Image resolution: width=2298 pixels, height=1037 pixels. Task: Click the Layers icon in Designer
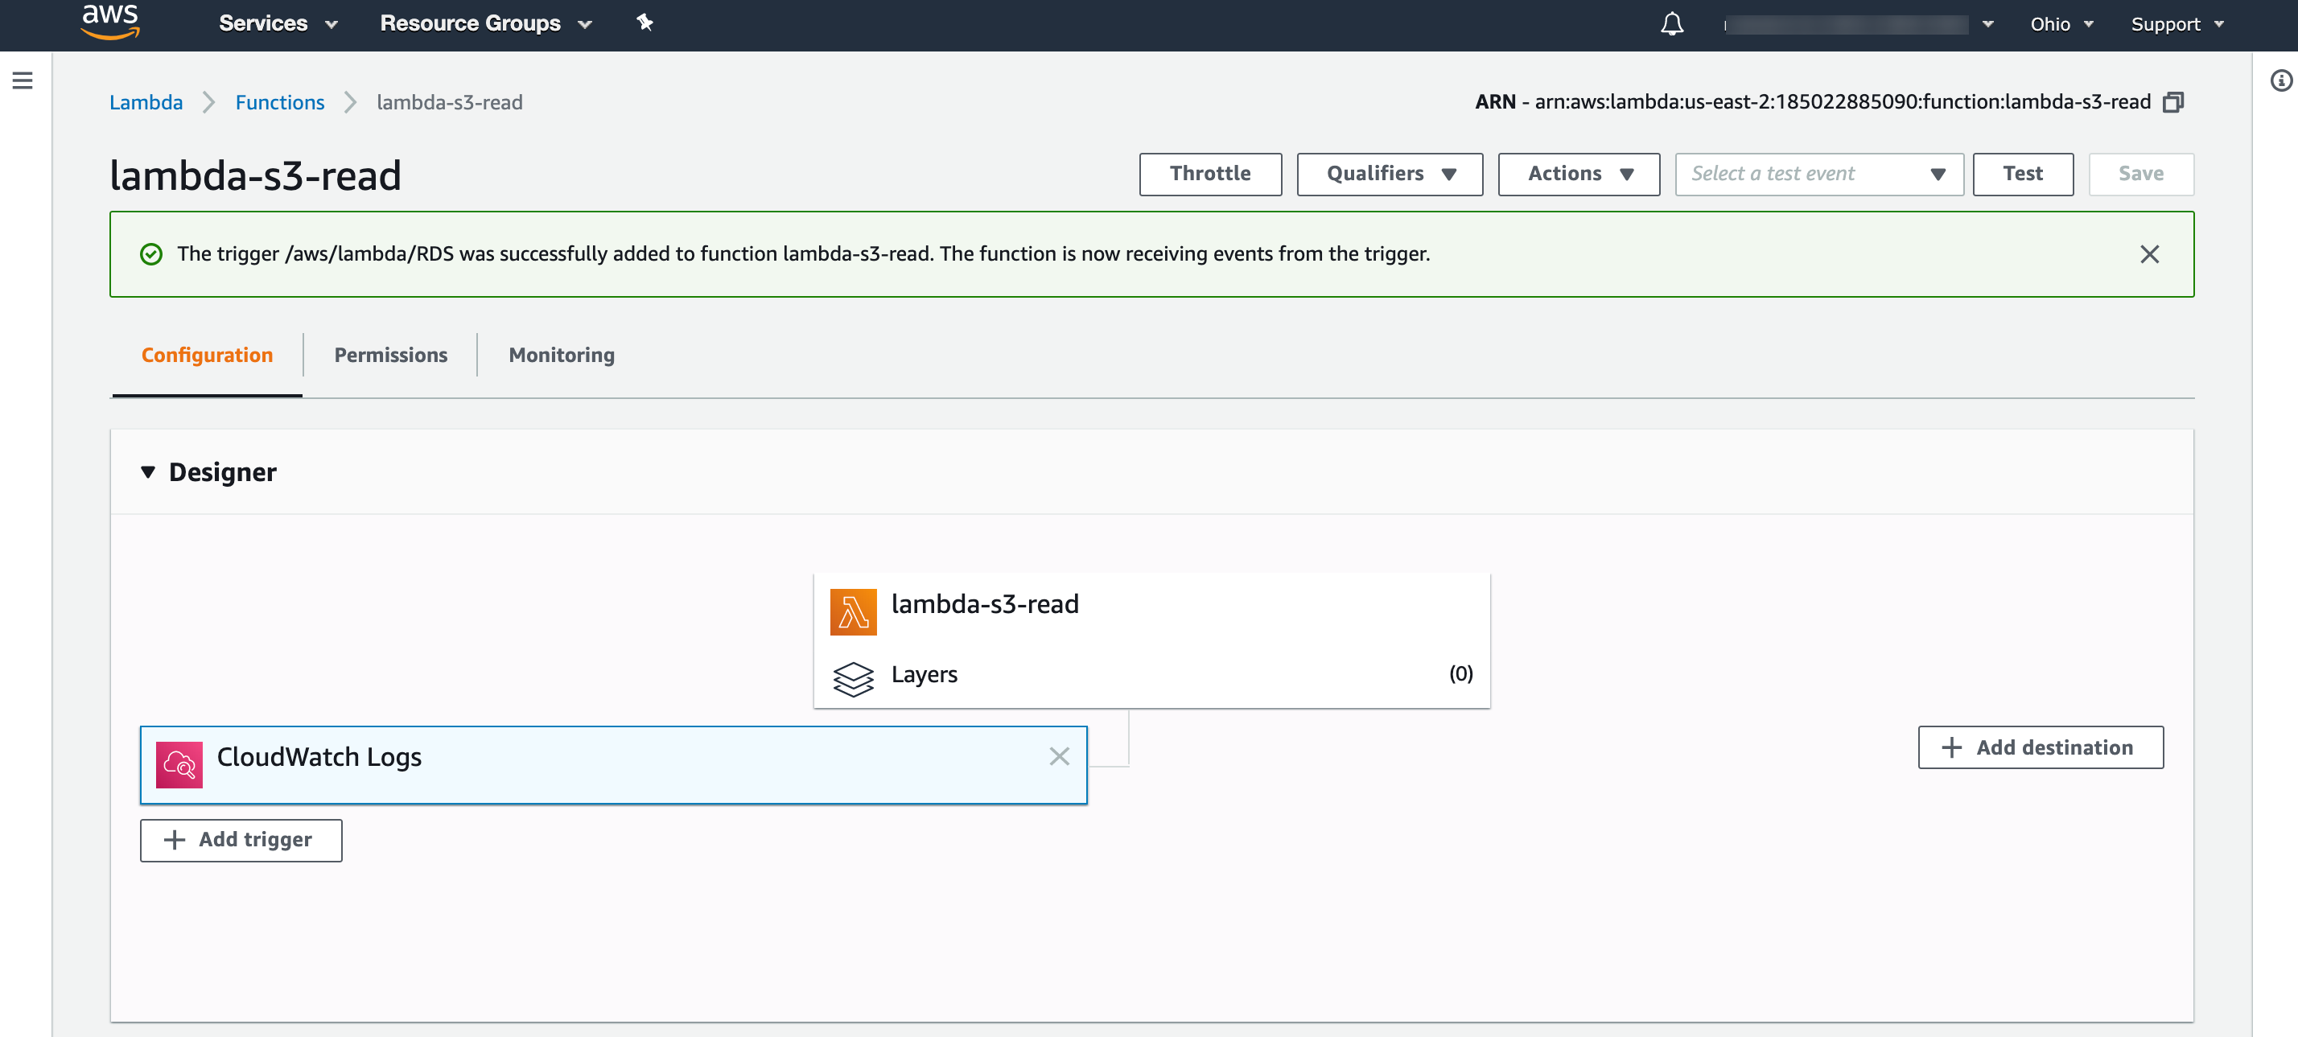854,680
